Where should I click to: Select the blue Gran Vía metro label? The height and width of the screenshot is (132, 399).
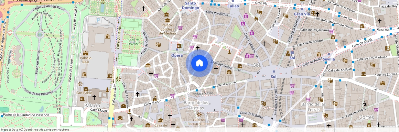pos(302,14)
